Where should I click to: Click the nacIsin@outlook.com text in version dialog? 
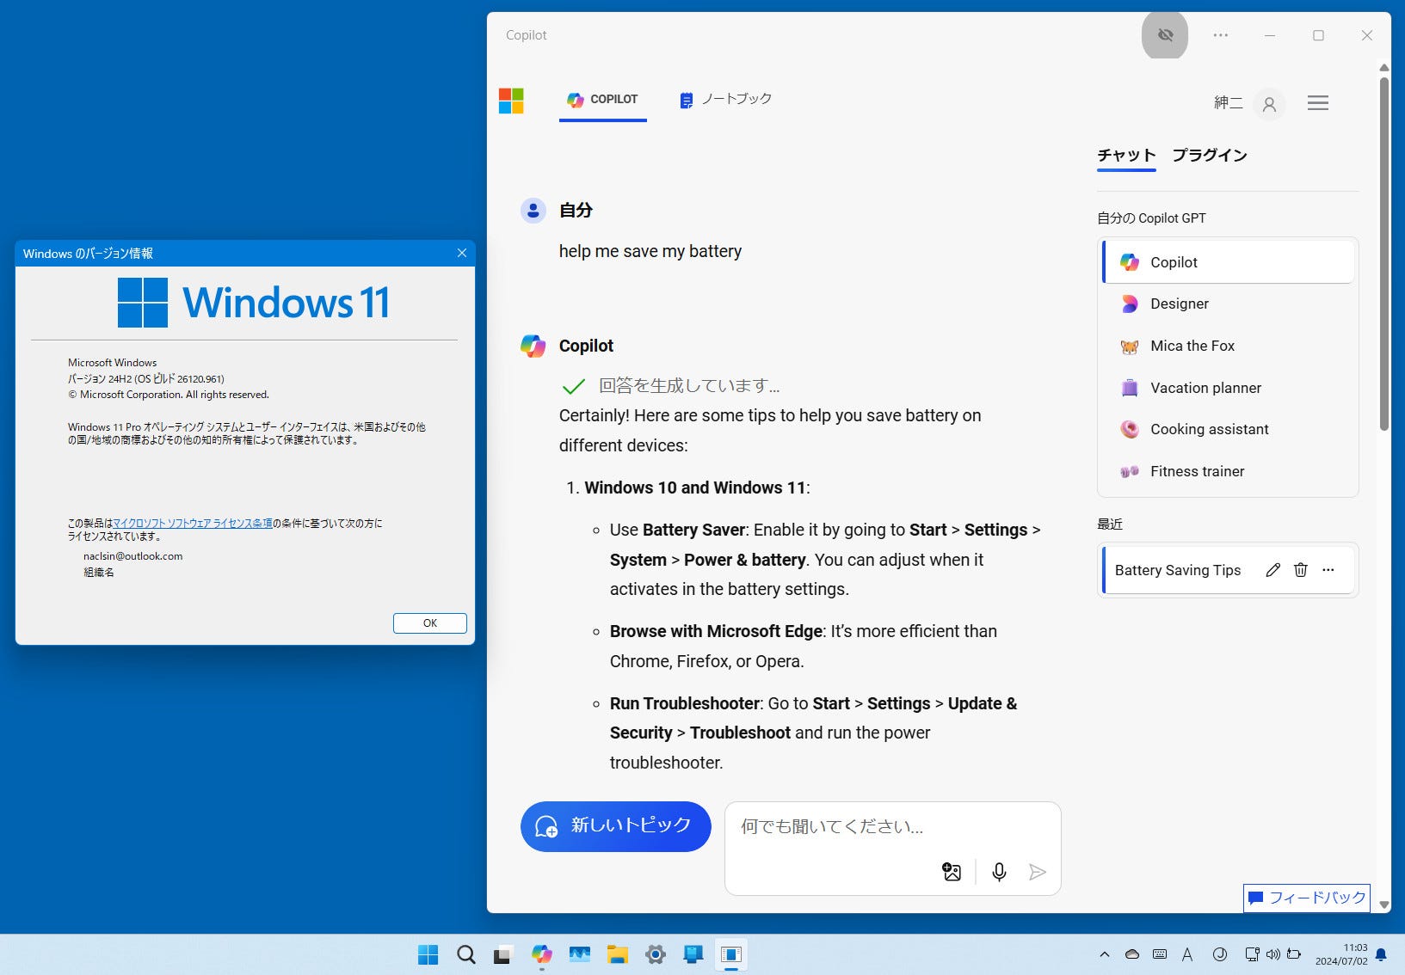(132, 556)
